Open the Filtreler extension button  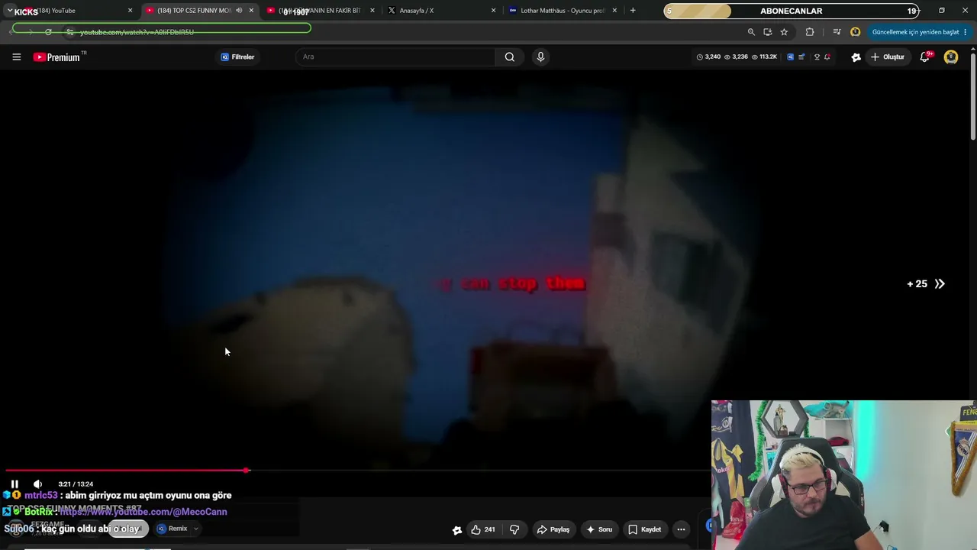(x=237, y=57)
